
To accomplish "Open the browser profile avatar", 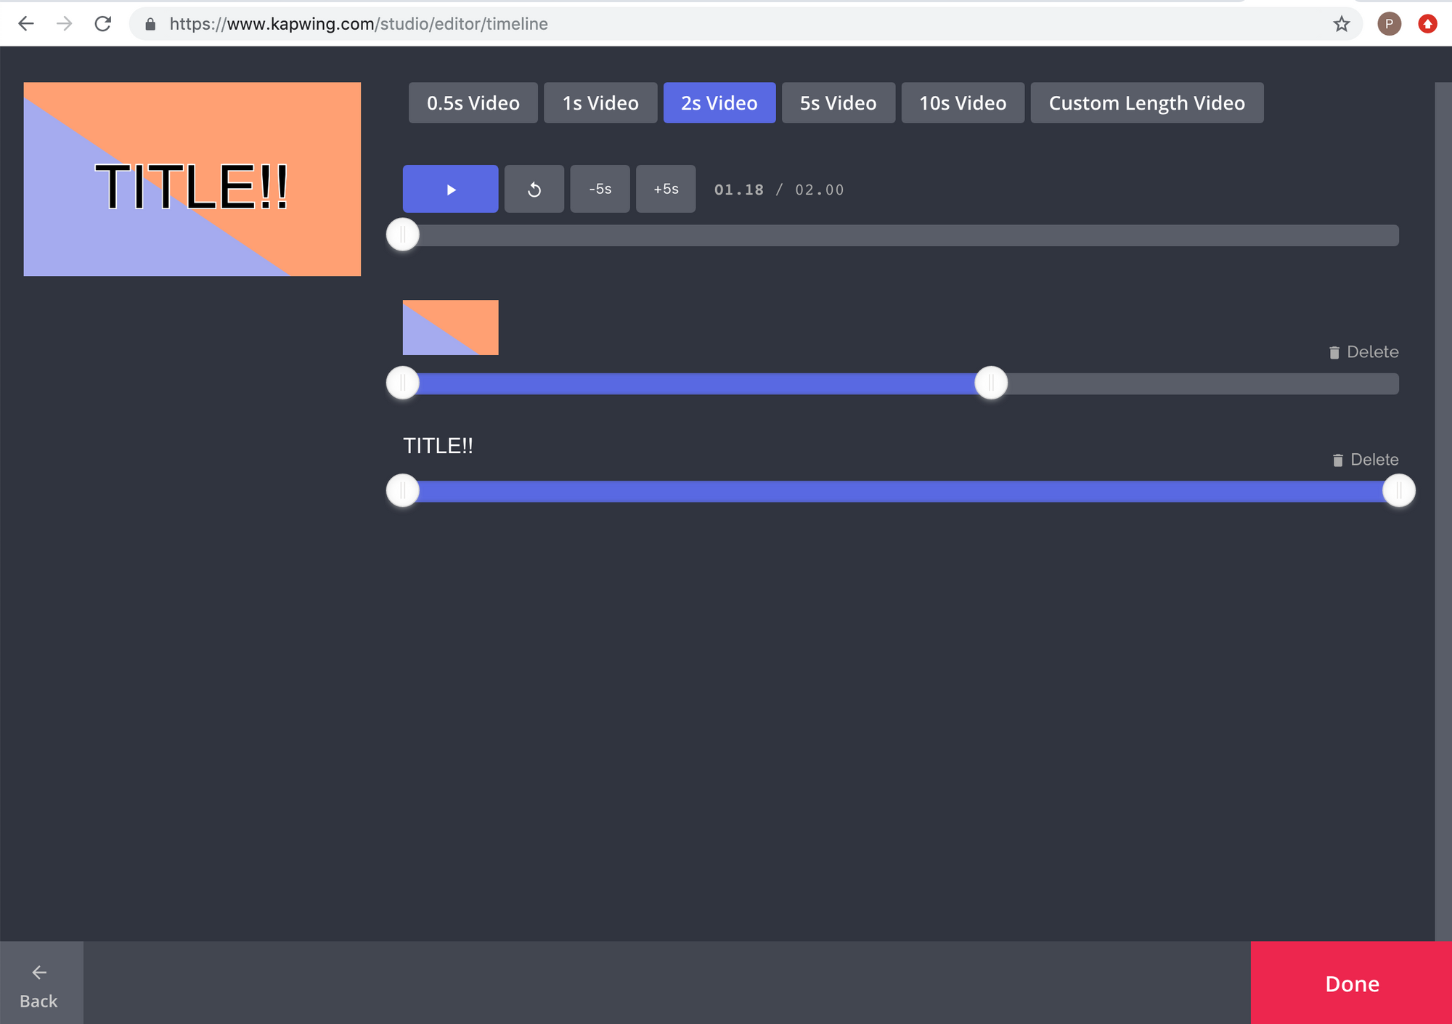I will click(1389, 24).
